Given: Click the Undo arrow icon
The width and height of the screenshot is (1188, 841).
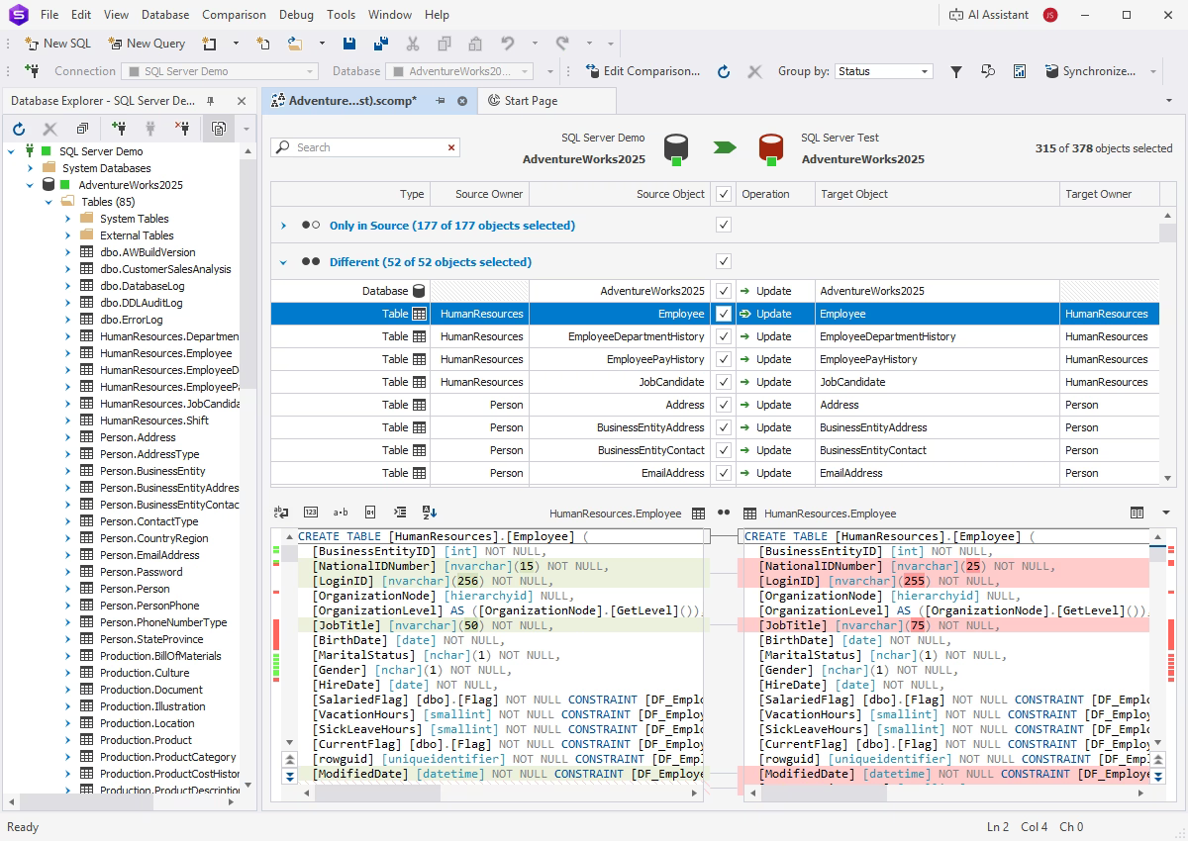Looking at the screenshot, I should [x=508, y=44].
